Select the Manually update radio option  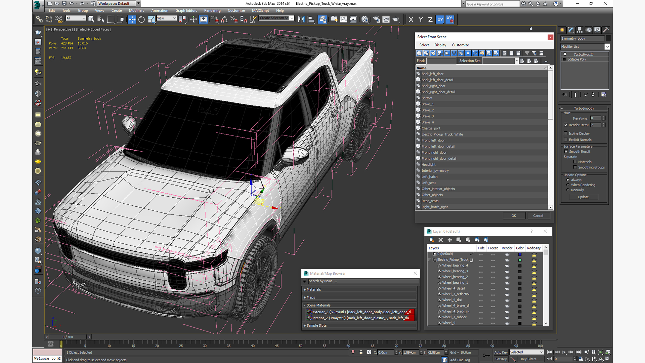[x=568, y=190]
